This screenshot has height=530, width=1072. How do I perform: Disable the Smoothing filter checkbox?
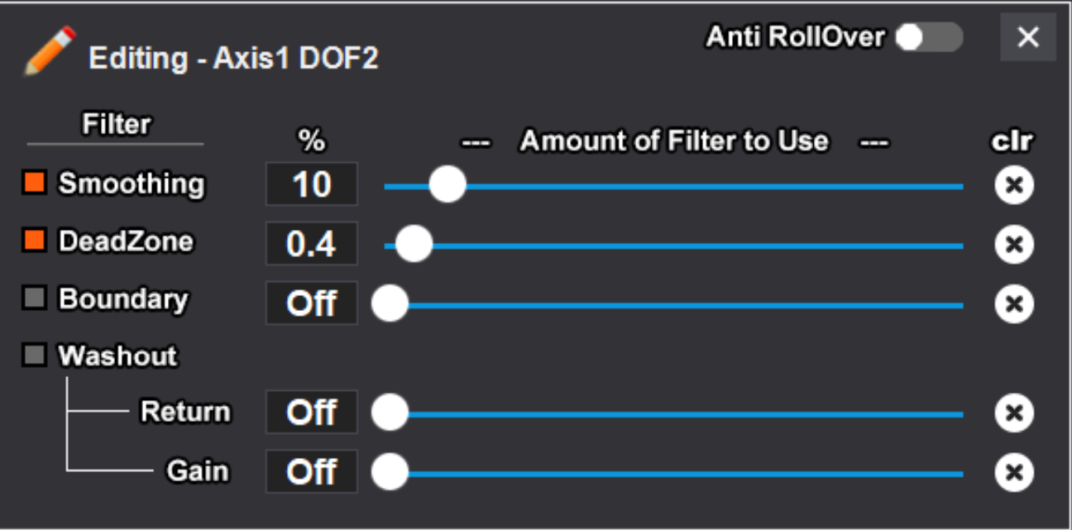[35, 183]
